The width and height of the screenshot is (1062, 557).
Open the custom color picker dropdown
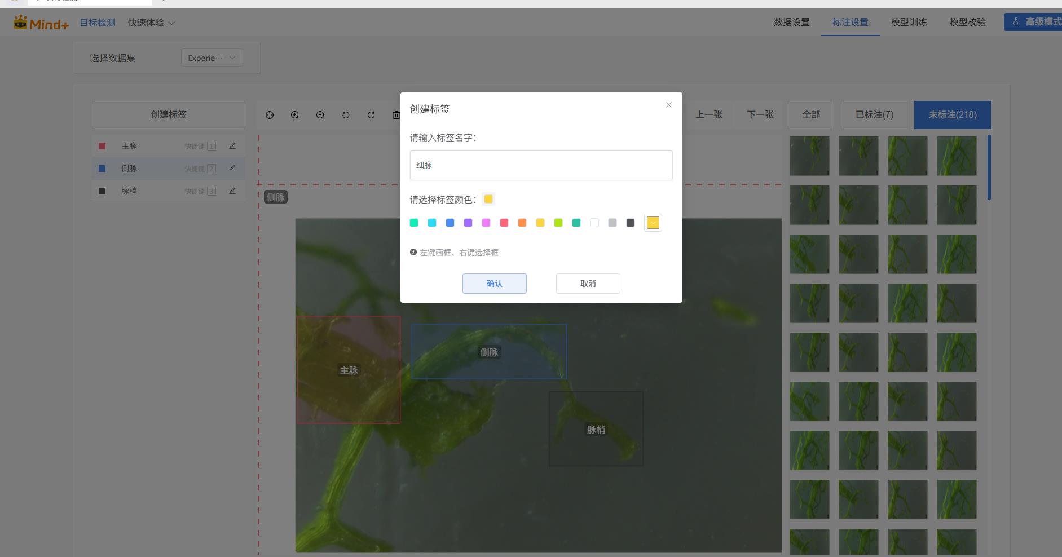653,223
